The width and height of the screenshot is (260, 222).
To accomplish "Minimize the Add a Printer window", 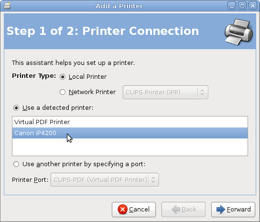I will 232,6.
